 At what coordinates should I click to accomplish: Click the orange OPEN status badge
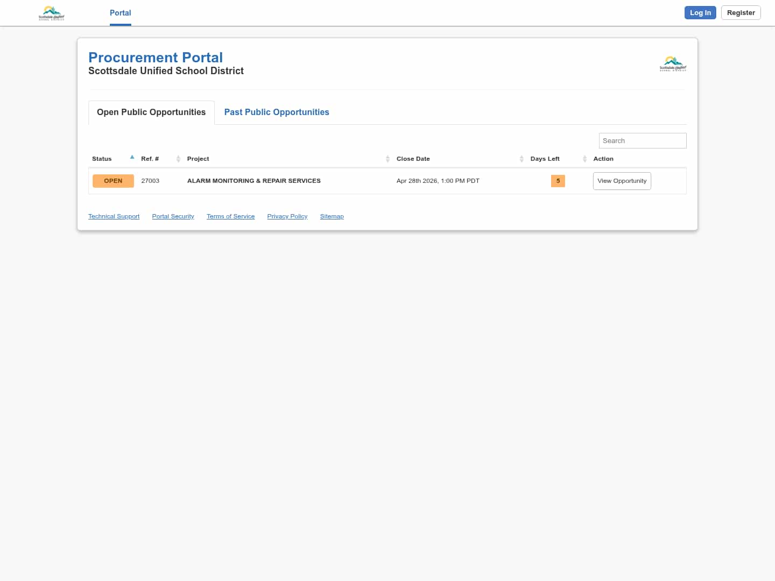click(113, 181)
